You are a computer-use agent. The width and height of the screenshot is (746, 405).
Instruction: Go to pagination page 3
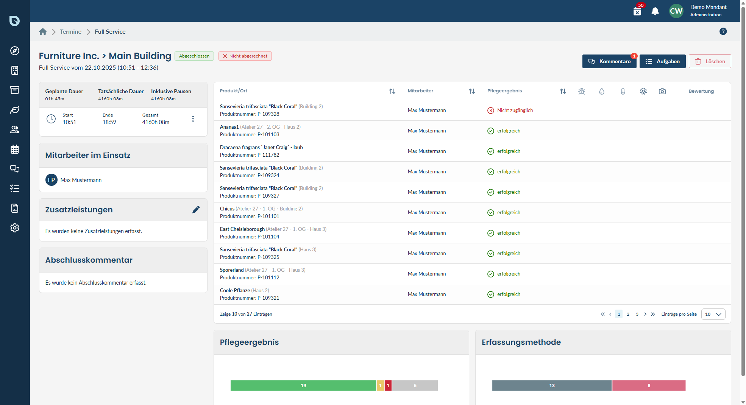pyautogui.click(x=637, y=314)
